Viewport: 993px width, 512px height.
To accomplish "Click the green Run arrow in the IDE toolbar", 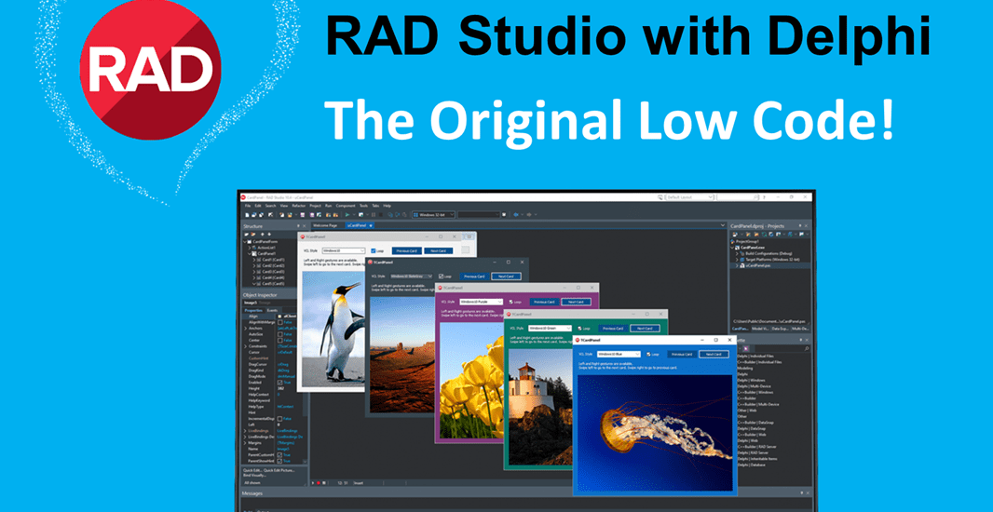I will pos(347,214).
